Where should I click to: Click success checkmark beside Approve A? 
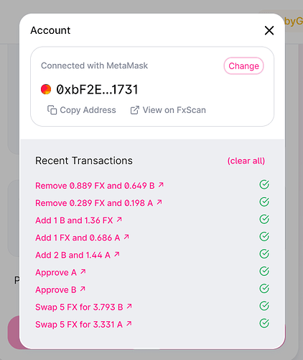[x=264, y=271]
